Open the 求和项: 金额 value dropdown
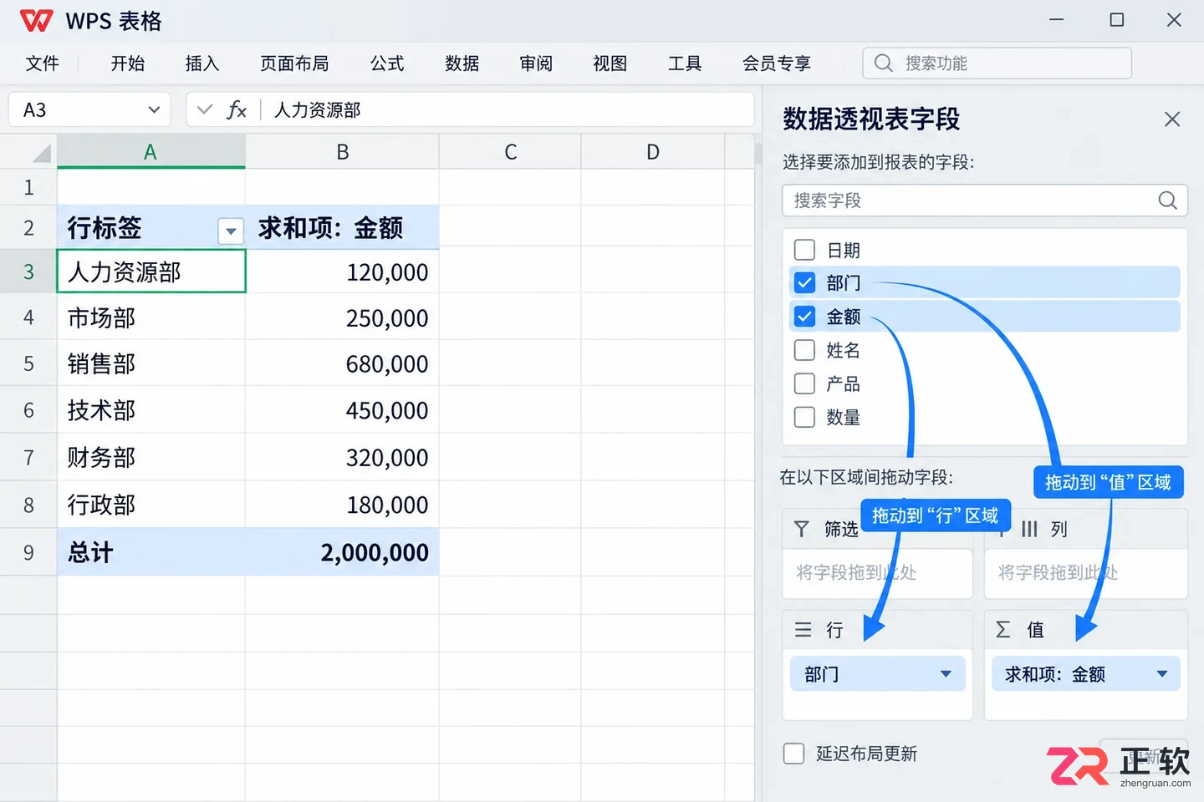 pyautogui.click(x=1162, y=674)
